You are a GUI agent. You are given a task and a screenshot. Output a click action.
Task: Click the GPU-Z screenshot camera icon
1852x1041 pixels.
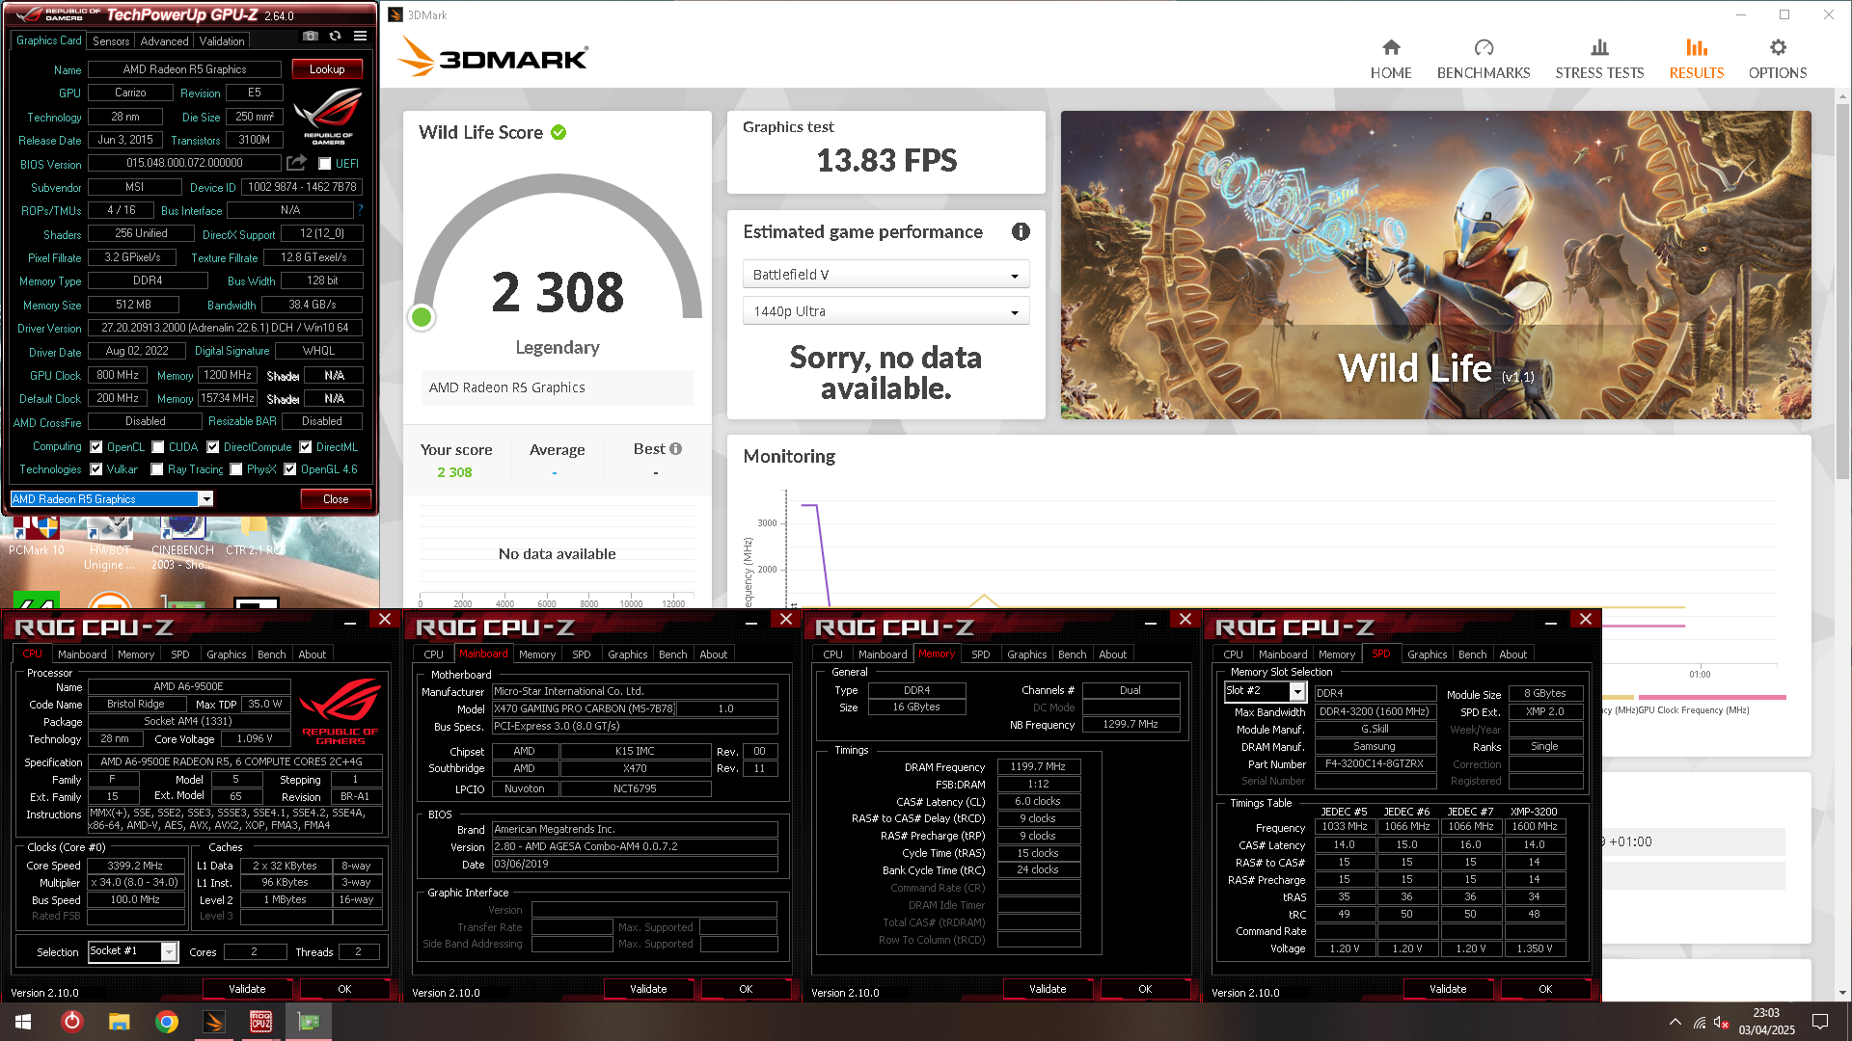coord(310,36)
